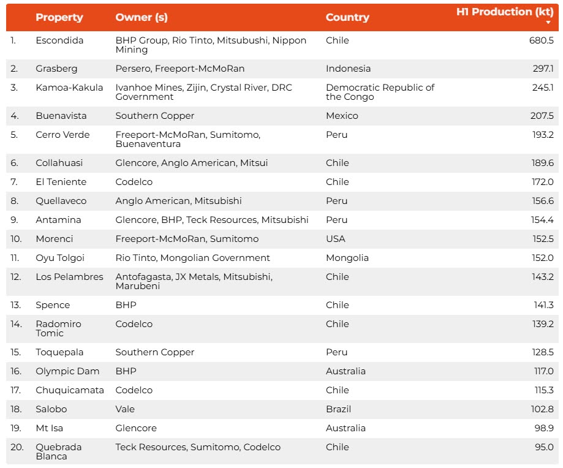Click the Country column header
This screenshot has width=563, height=468.
click(x=347, y=17)
